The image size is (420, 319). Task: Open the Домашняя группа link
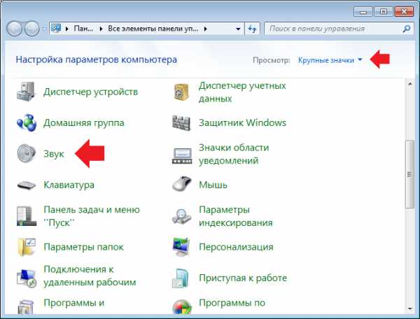(x=84, y=123)
